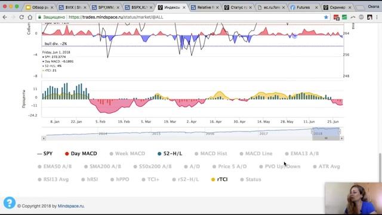
Task: Grab the navigator right range handle
Action: coord(340,131)
